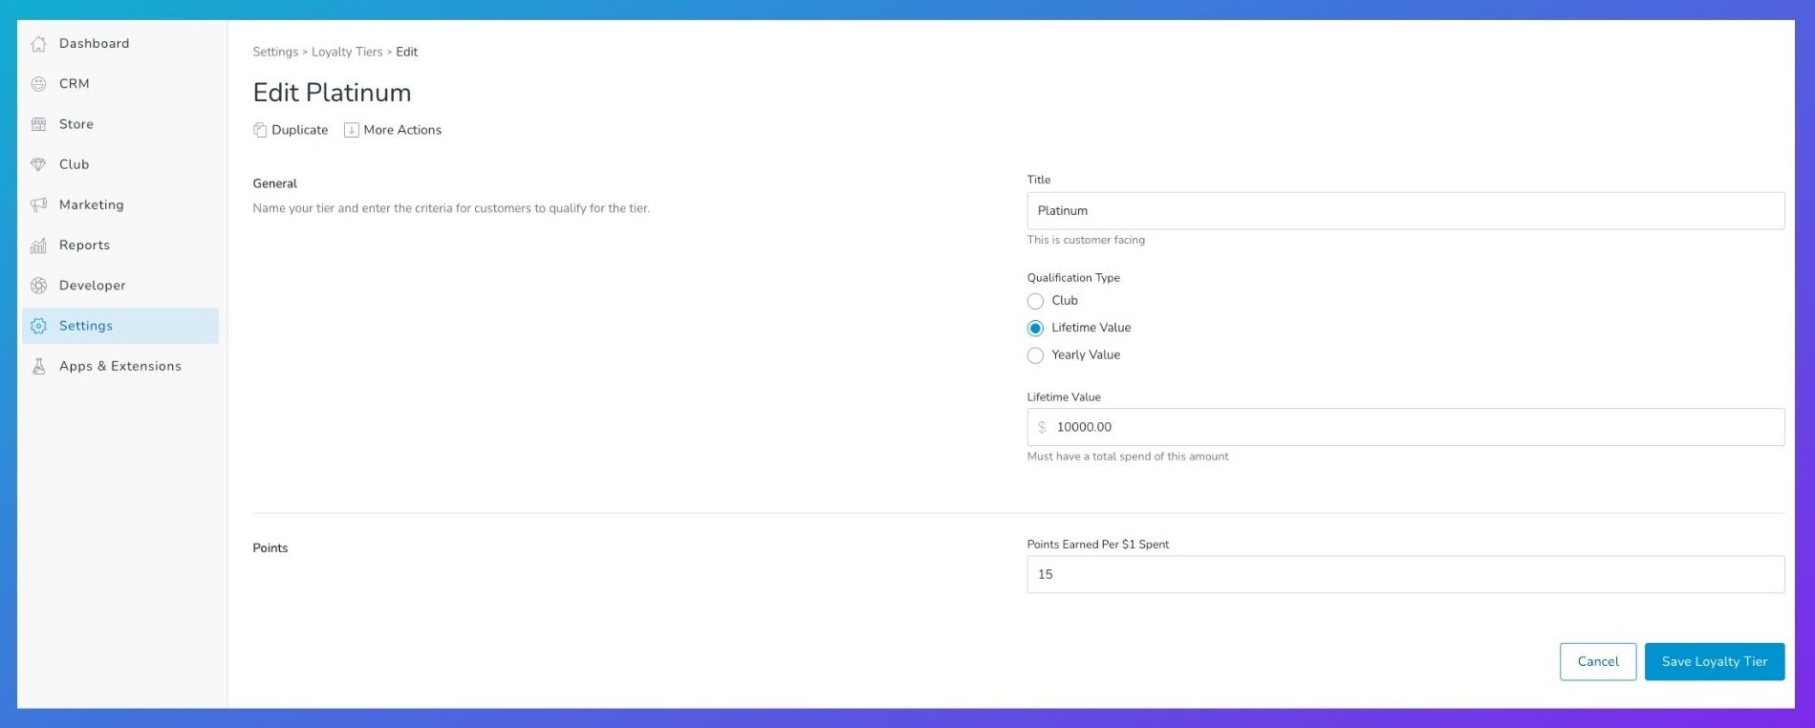Click the Settings label in sidebar
The height and width of the screenshot is (728, 1815).
[86, 326]
